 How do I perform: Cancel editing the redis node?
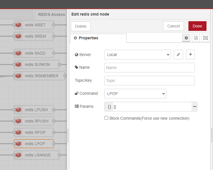click(x=173, y=26)
